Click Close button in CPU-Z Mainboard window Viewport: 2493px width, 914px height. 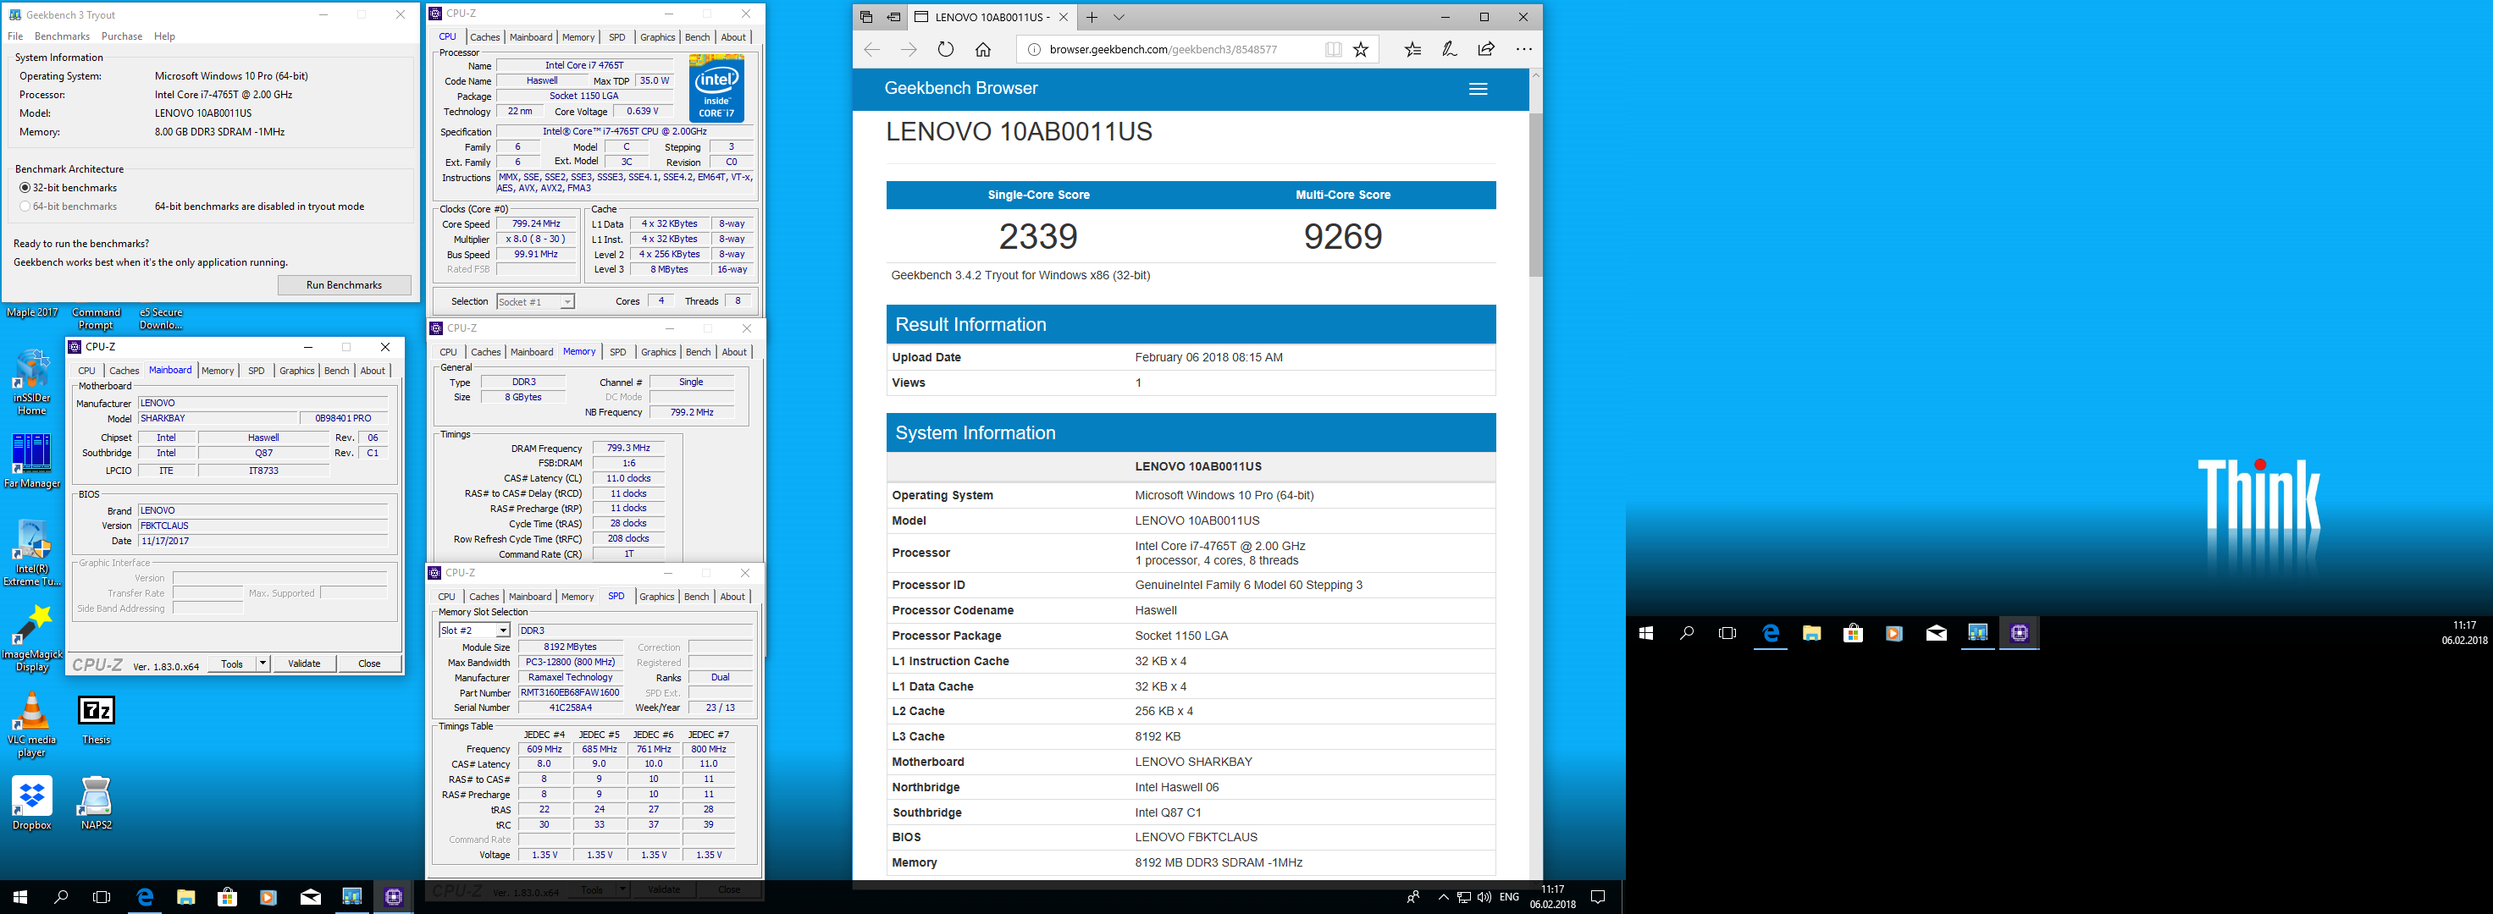tap(368, 663)
